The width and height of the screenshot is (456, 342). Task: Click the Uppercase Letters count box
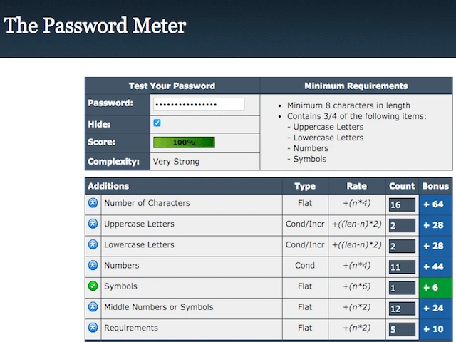pos(402,226)
